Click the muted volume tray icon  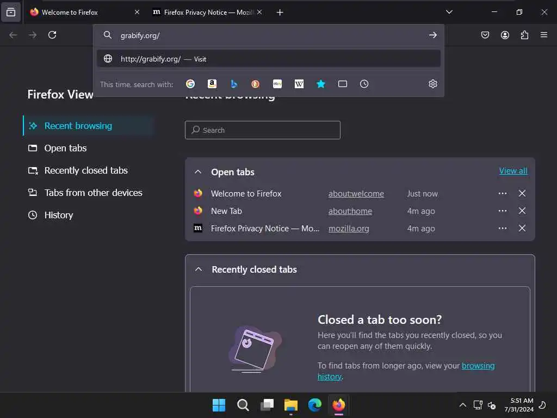[492, 405]
